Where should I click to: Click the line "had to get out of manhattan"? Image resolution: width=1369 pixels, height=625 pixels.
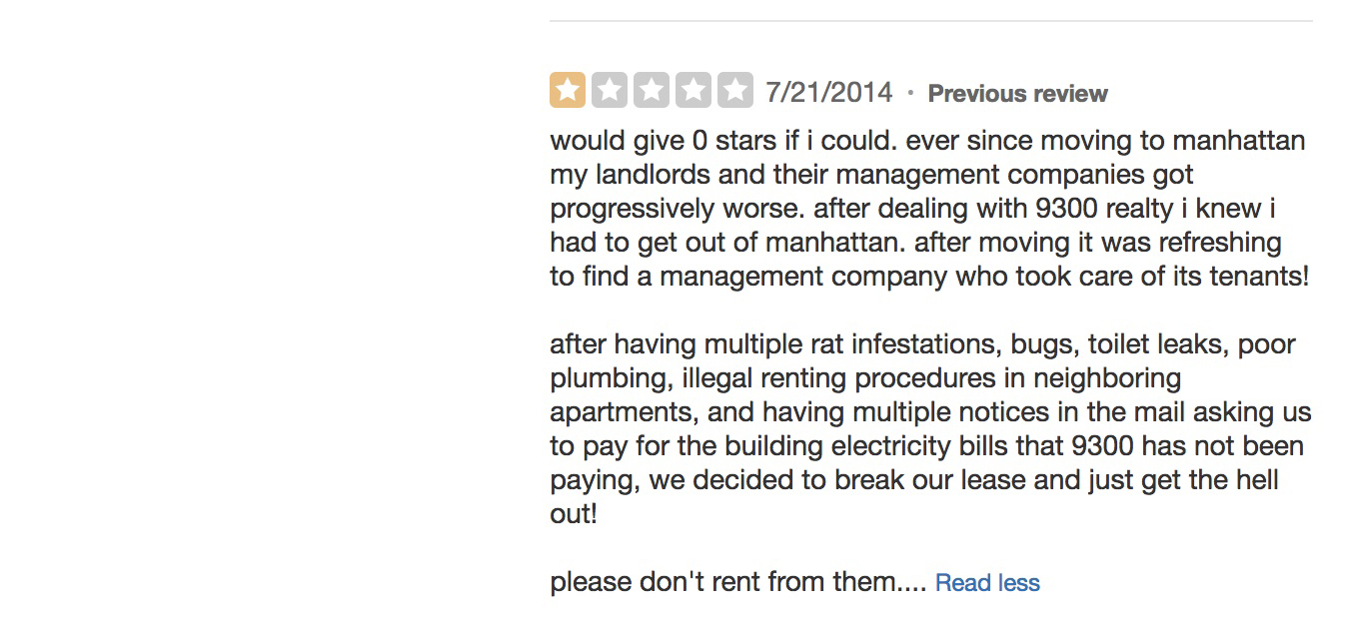pos(914,243)
